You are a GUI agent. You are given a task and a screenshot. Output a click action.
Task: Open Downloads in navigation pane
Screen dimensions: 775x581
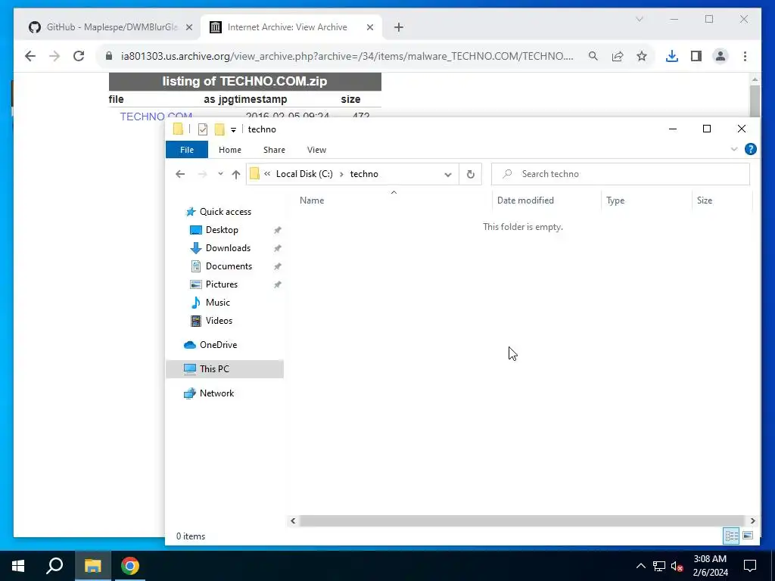coord(228,248)
